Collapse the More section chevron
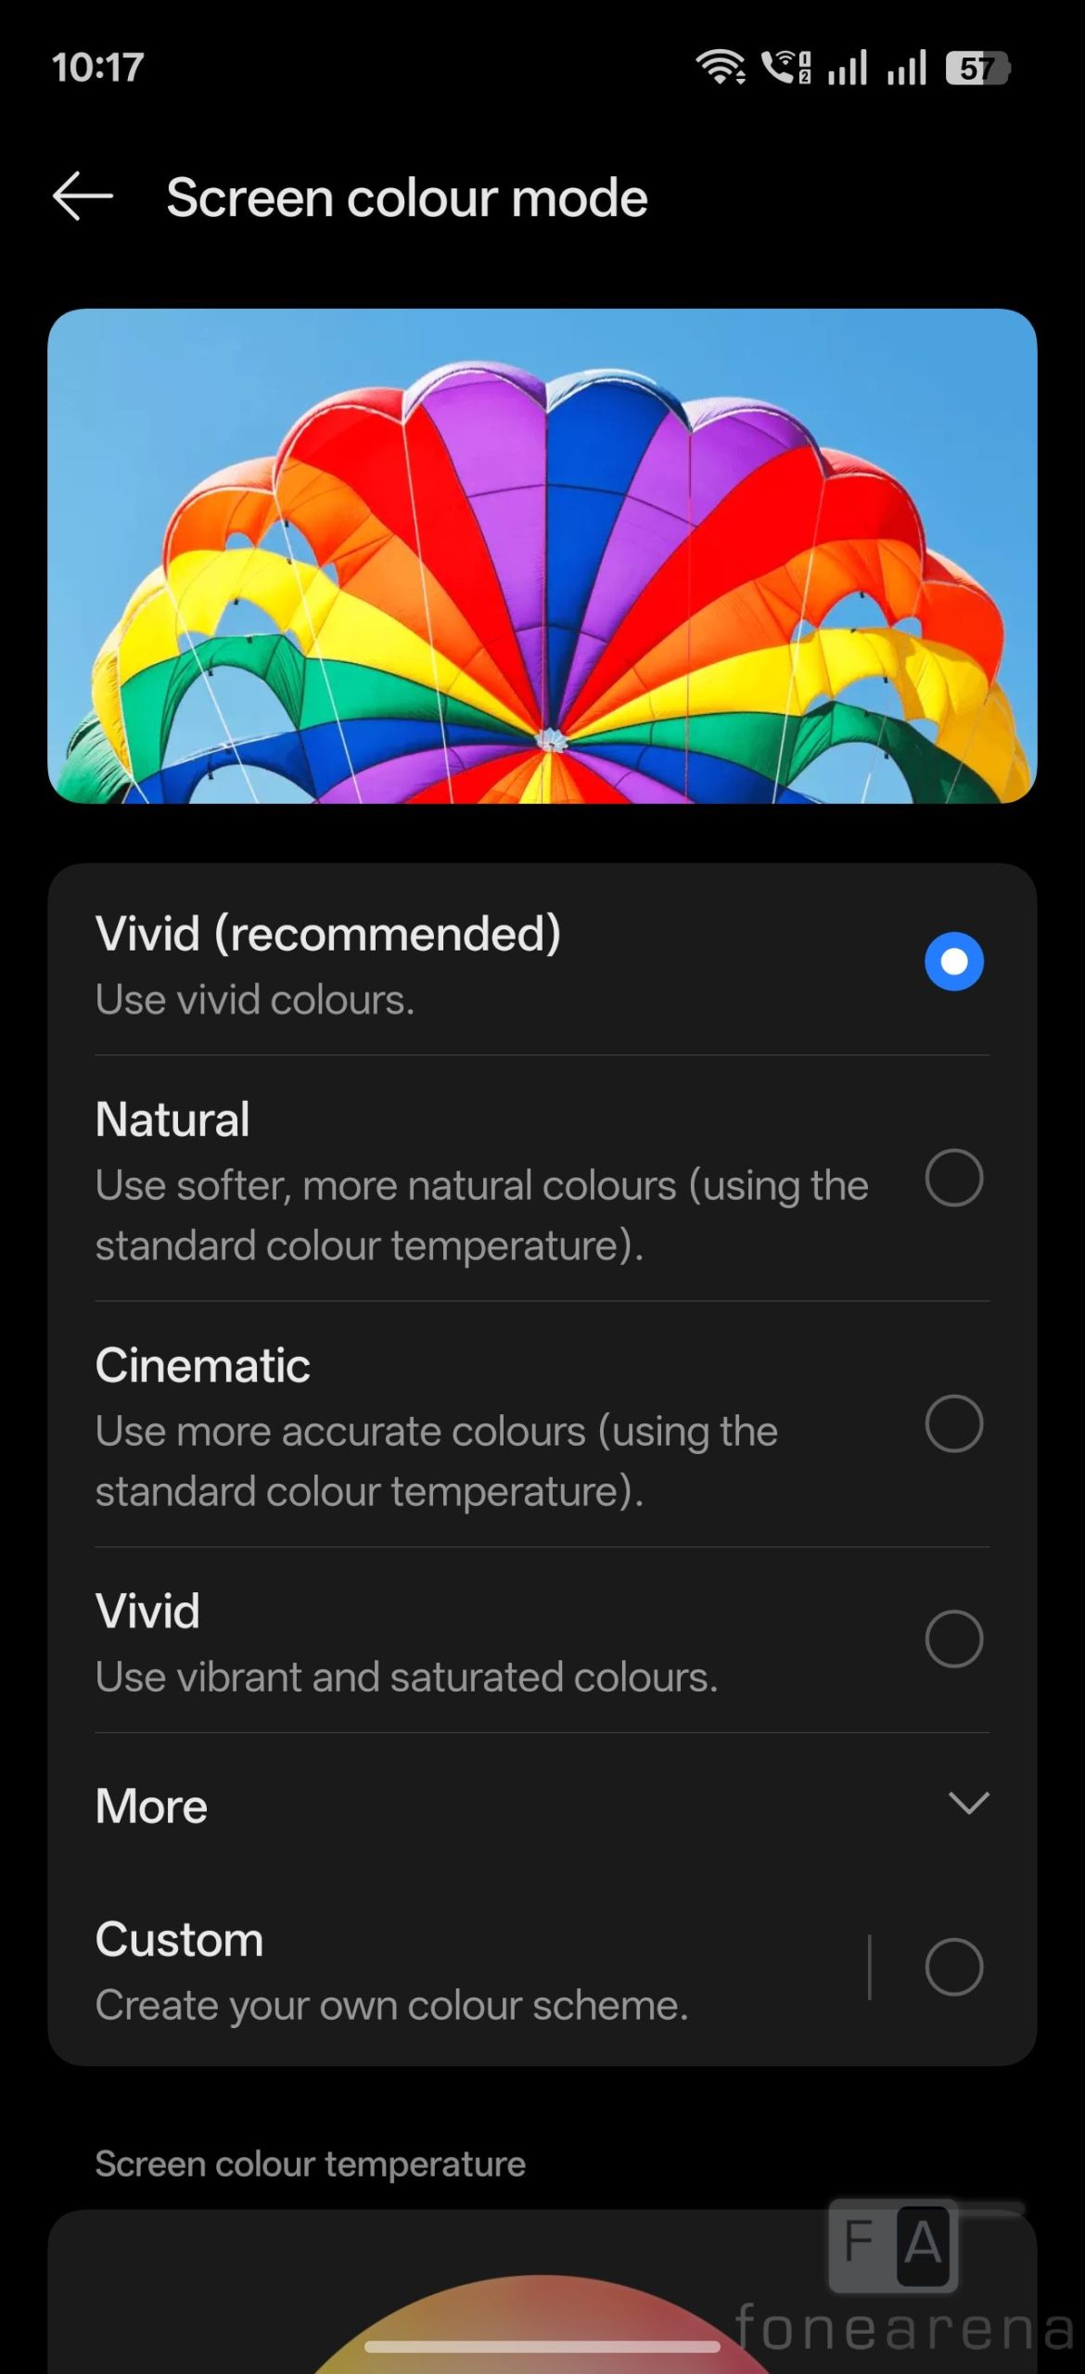This screenshot has height=2374, width=1085. [x=968, y=1804]
